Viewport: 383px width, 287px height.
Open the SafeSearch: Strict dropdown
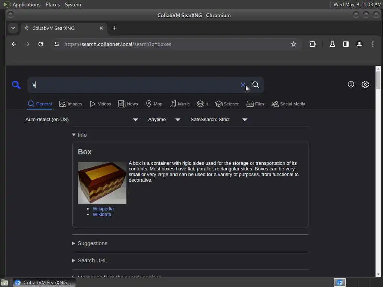click(219, 120)
